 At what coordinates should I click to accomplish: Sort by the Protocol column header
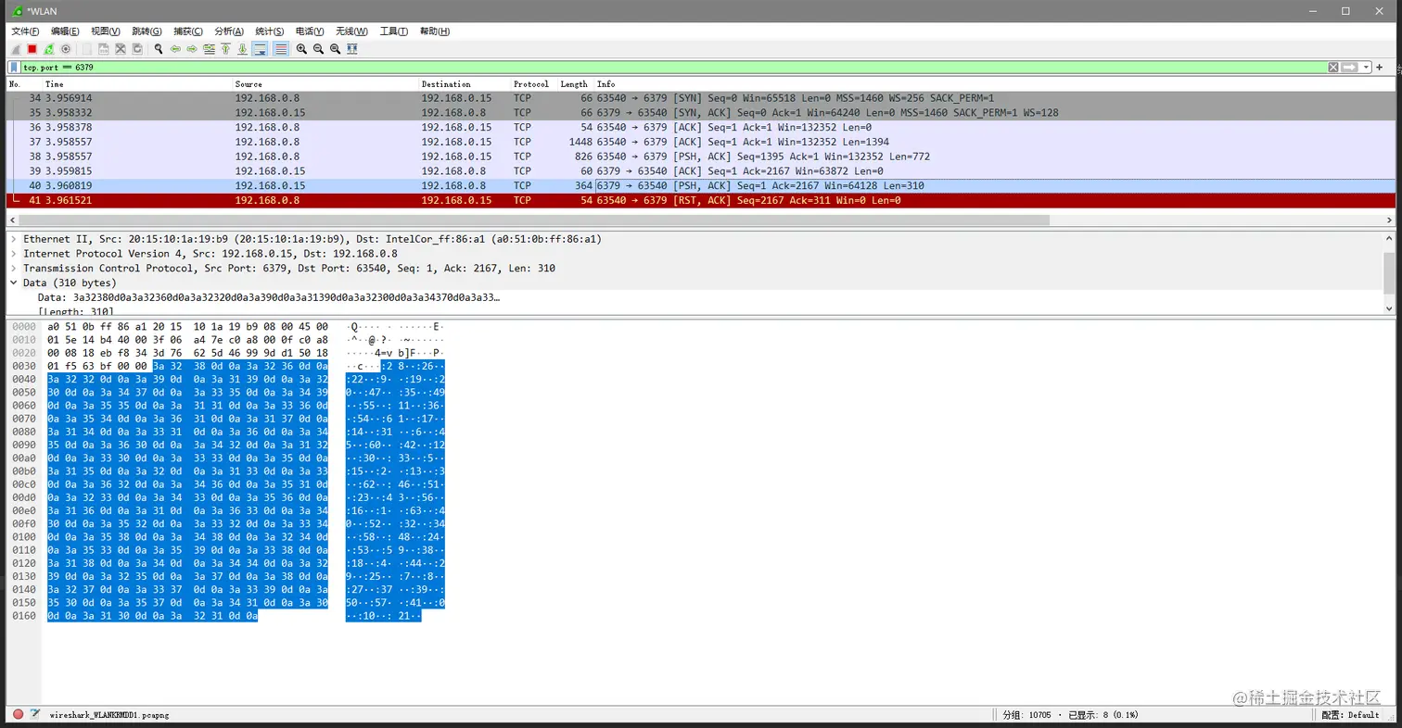pyautogui.click(x=532, y=84)
